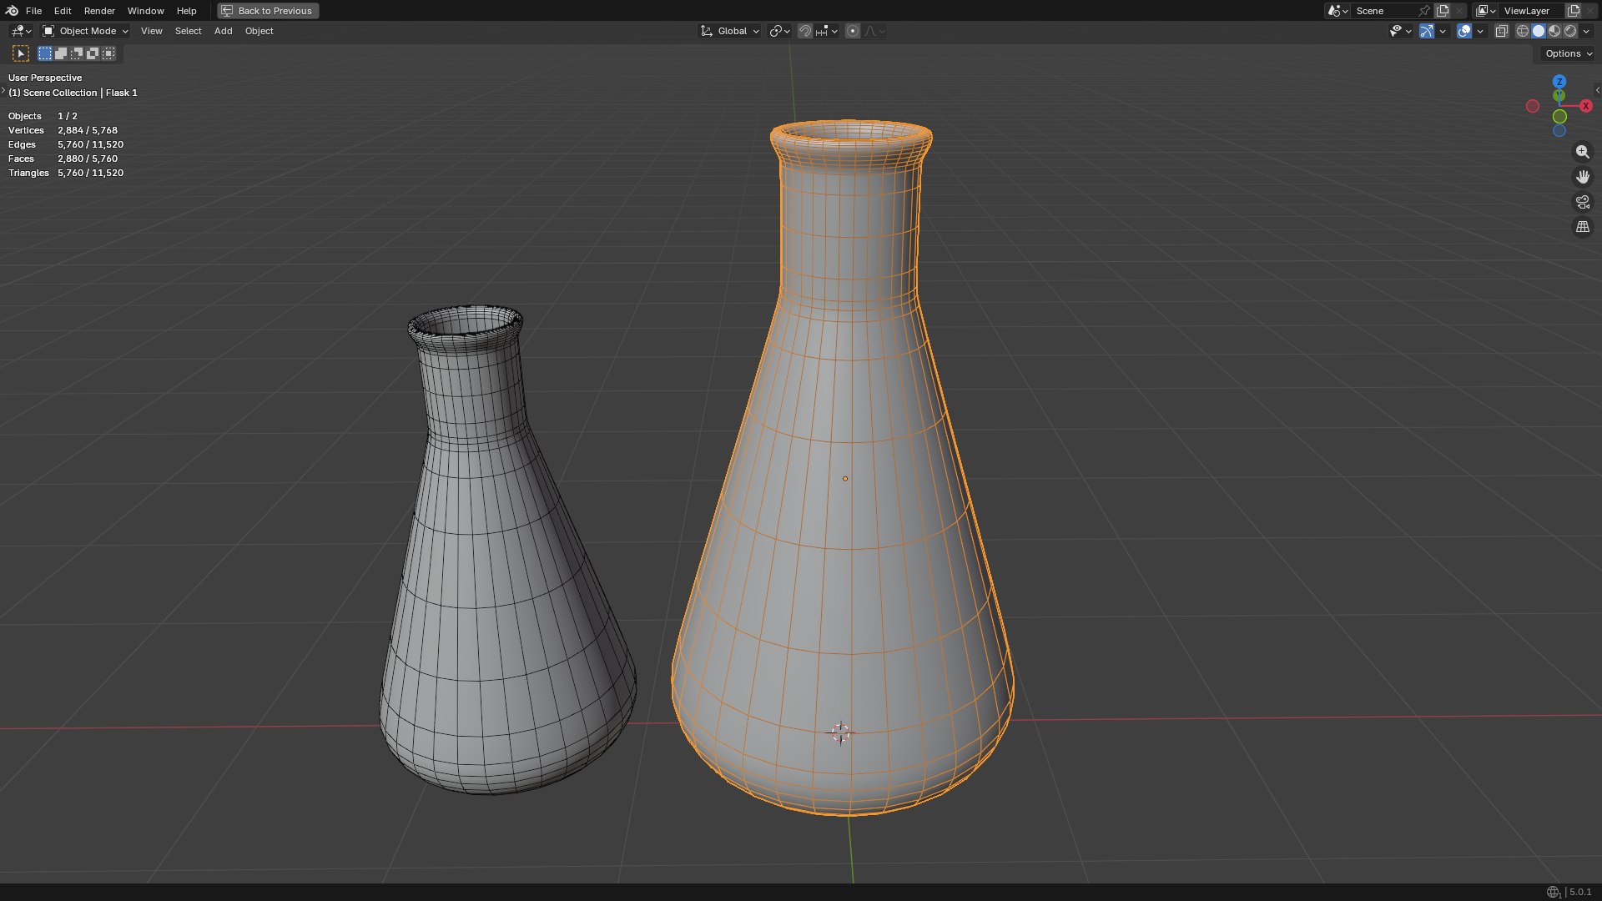Open the viewport Select menu

(x=188, y=31)
